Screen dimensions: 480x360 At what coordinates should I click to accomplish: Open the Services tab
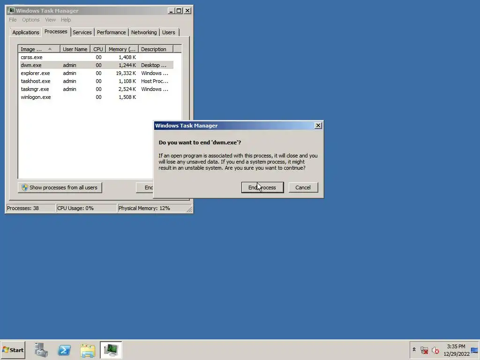82,32
